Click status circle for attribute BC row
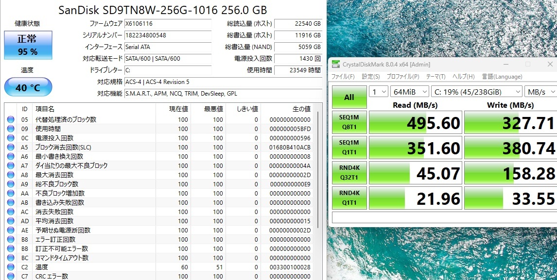This screenshot has width=557, height=280. click(x=11, y=258)
